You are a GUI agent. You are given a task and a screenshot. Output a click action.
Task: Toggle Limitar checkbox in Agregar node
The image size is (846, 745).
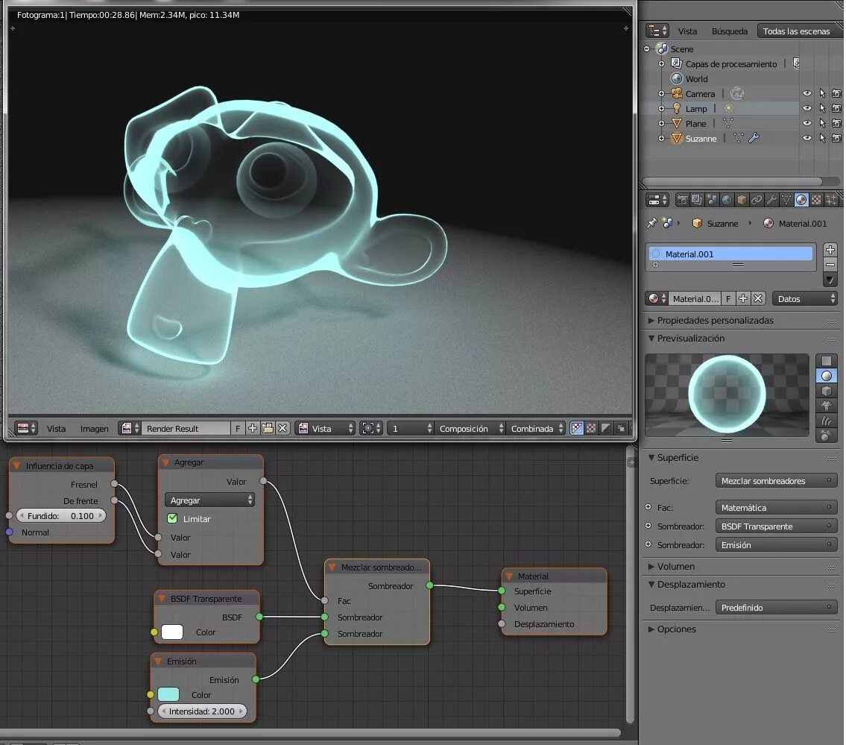click(x=172, y=518)
